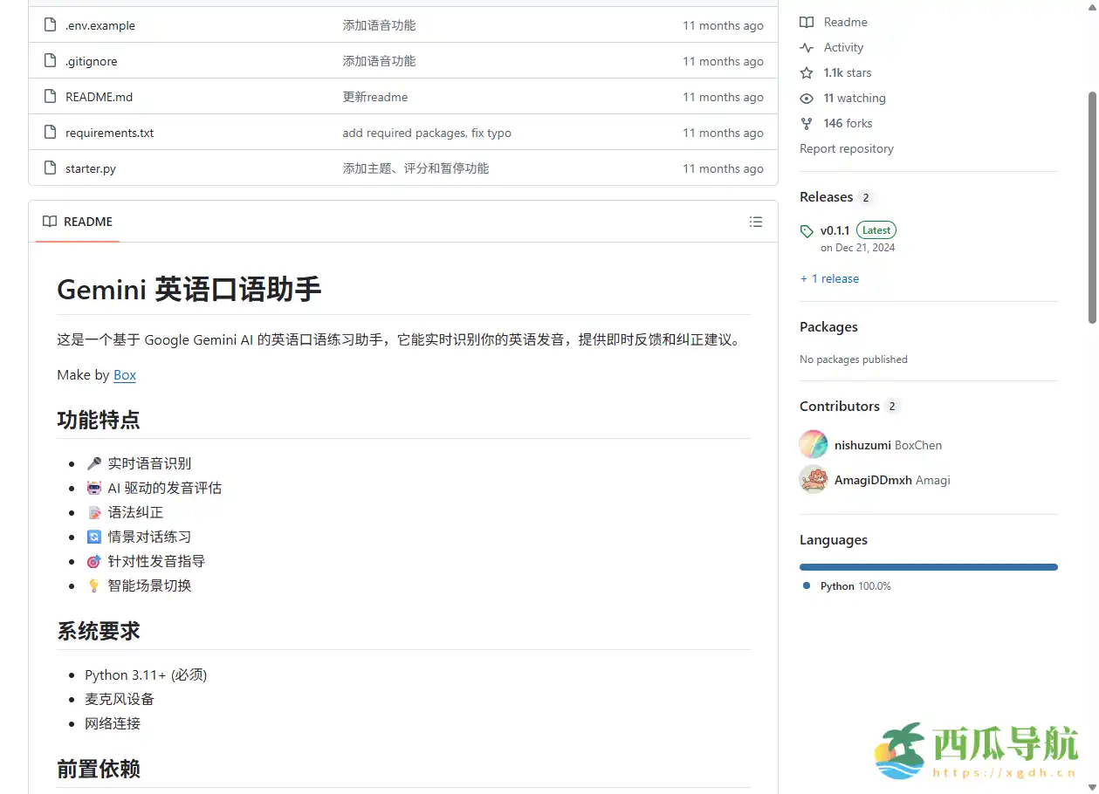The image size is (1099, 794).
Task: View nishuzumi's contributor avatar
Action: tap(813, 444)
